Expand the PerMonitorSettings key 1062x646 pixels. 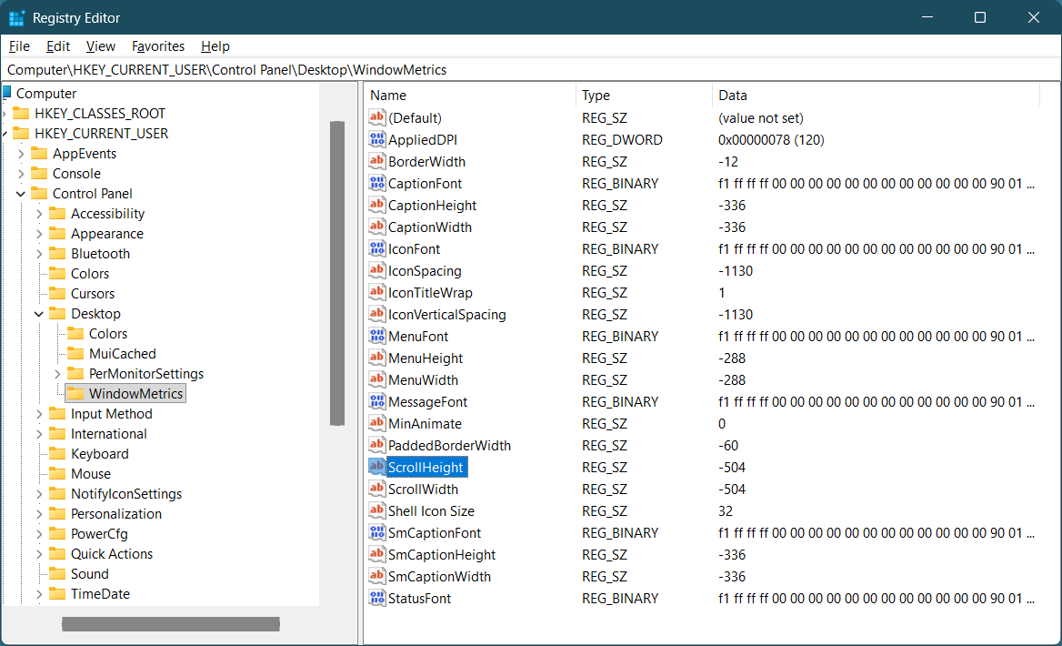[57, 374]
